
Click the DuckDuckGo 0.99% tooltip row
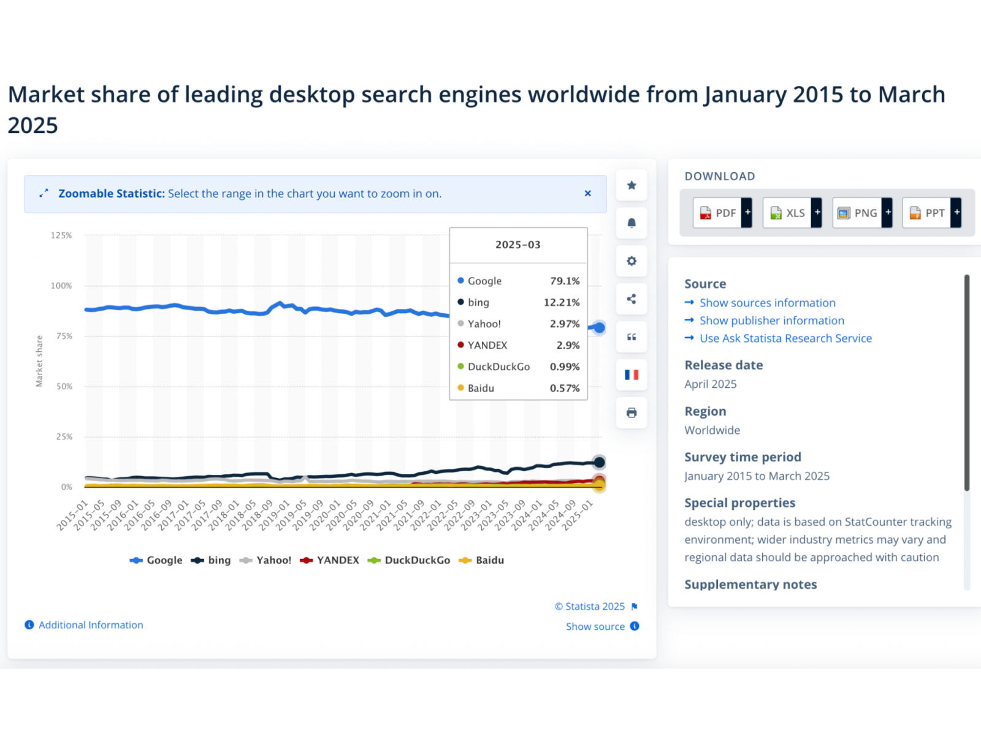pos(519,366)
